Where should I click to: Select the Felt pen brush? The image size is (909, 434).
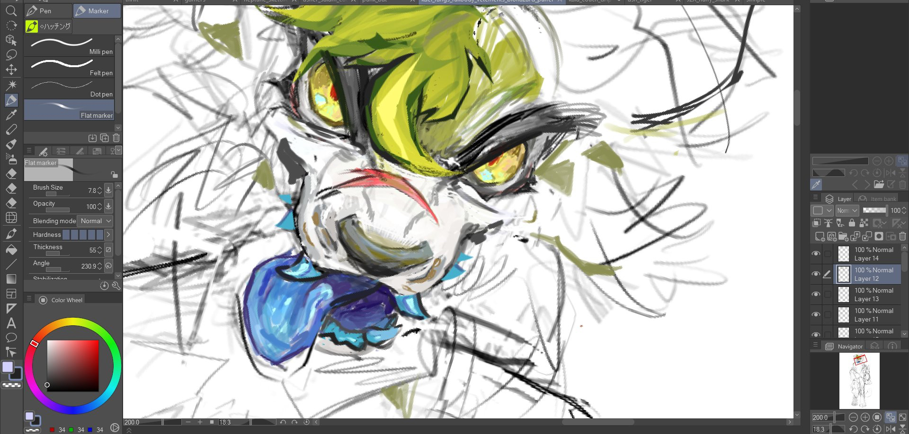tap(69, 67)
